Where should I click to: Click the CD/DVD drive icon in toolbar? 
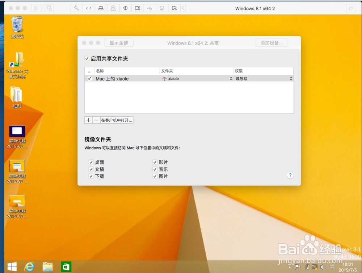coord(113,8)
